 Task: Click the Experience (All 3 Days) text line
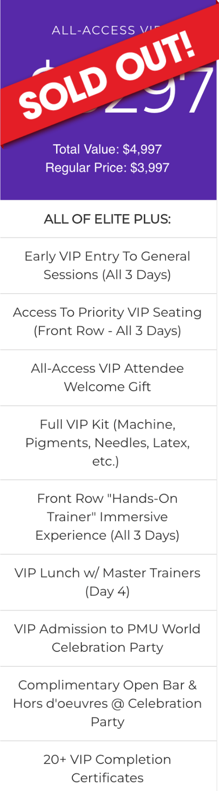click(x=107, y=536)
